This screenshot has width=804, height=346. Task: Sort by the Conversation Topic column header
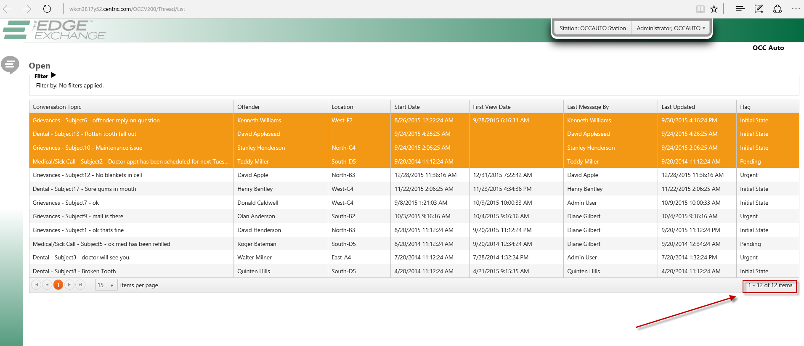point(57,107)
